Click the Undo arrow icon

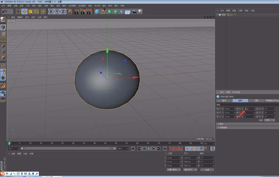click(x=5, y=12)
